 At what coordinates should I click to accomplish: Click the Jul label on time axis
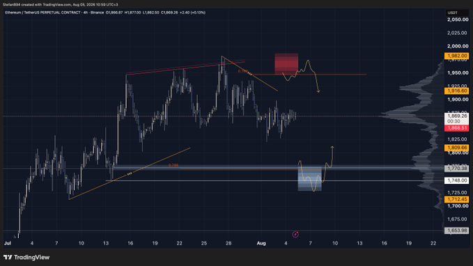tap(8, 243)
